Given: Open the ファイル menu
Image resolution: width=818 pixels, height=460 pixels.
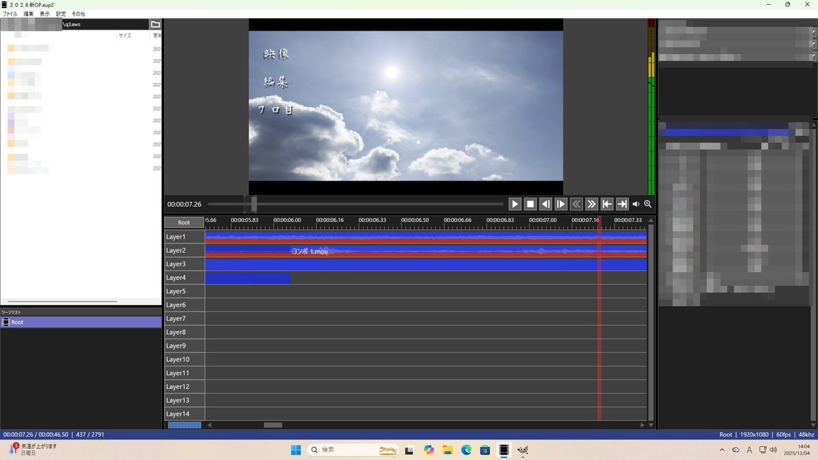Looking at the screenshot, I should point(10,14).
